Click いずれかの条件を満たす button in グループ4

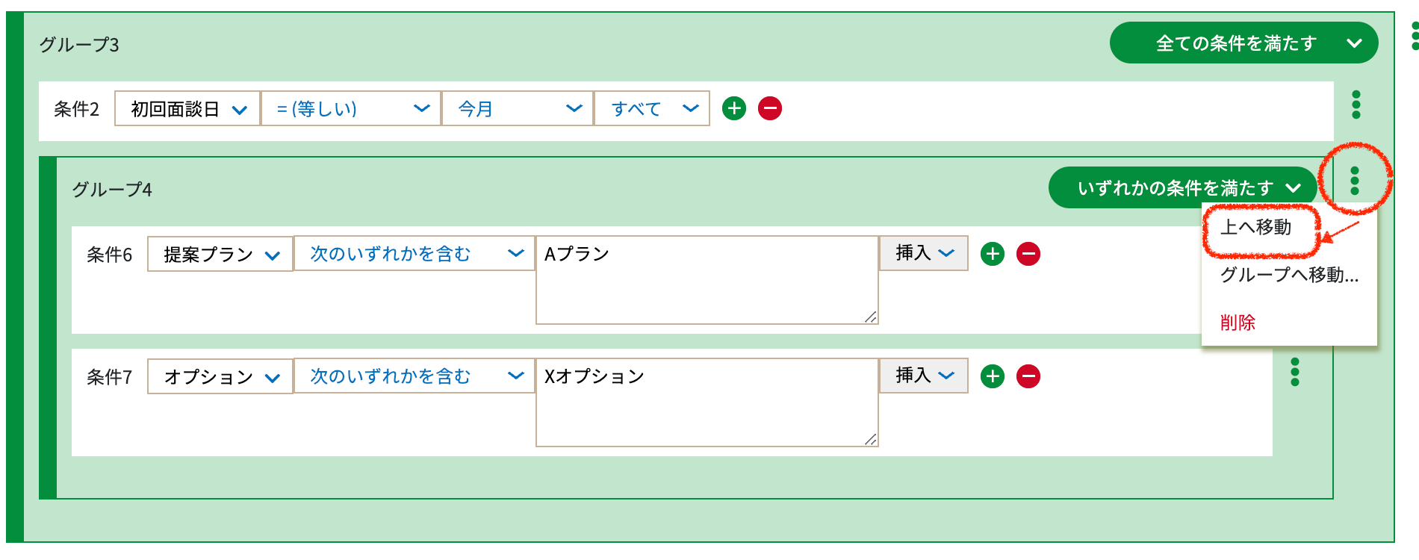pyautogui.click(x=1183, y=188)
